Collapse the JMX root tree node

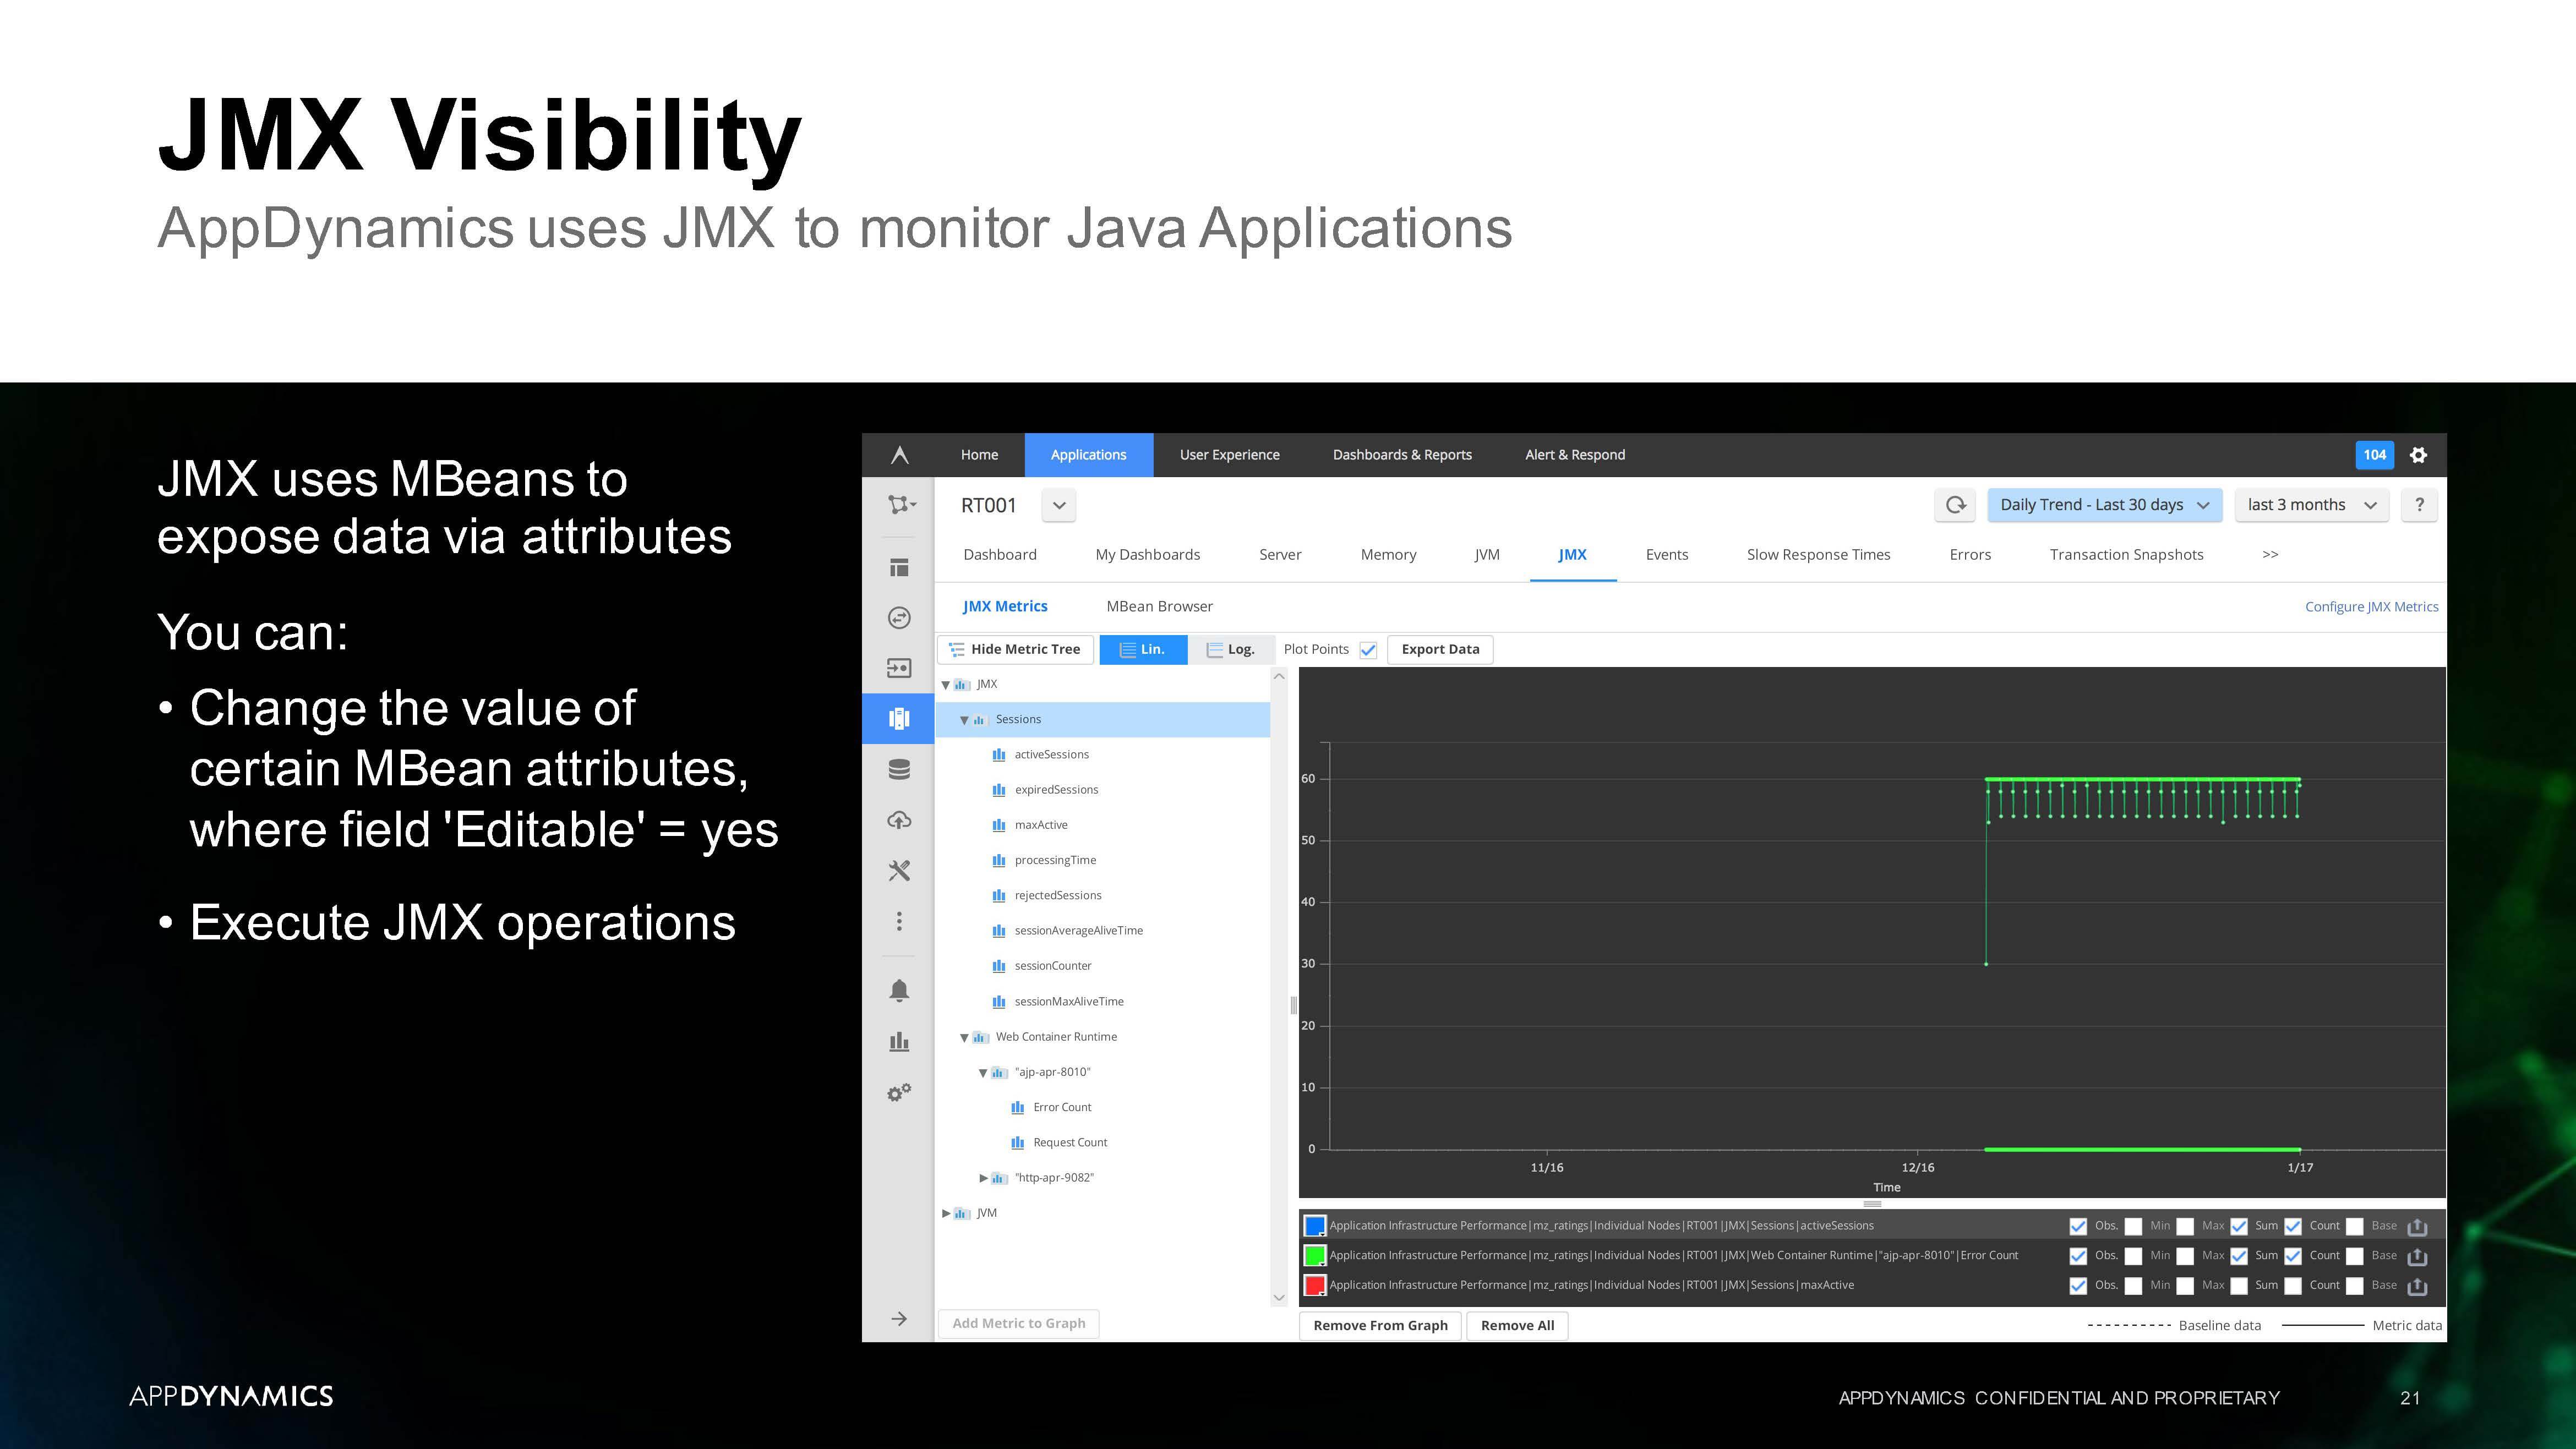pyautogui.click(x=946, y=685)
